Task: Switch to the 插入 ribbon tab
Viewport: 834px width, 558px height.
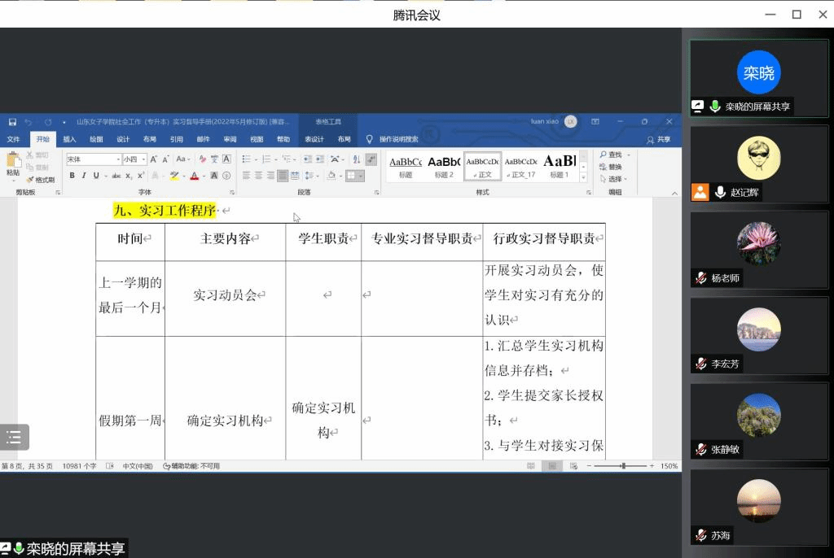Action: point(69,140)
